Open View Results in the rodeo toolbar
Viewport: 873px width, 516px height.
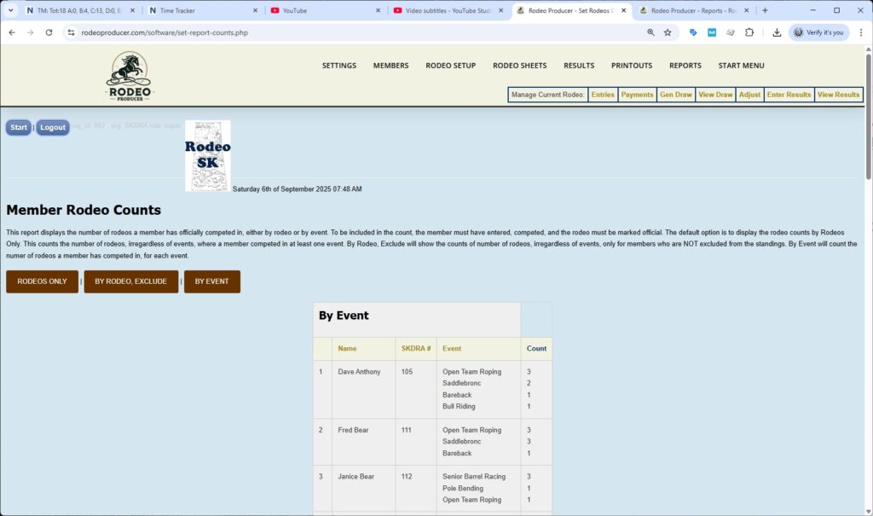(x=838, y=95)
